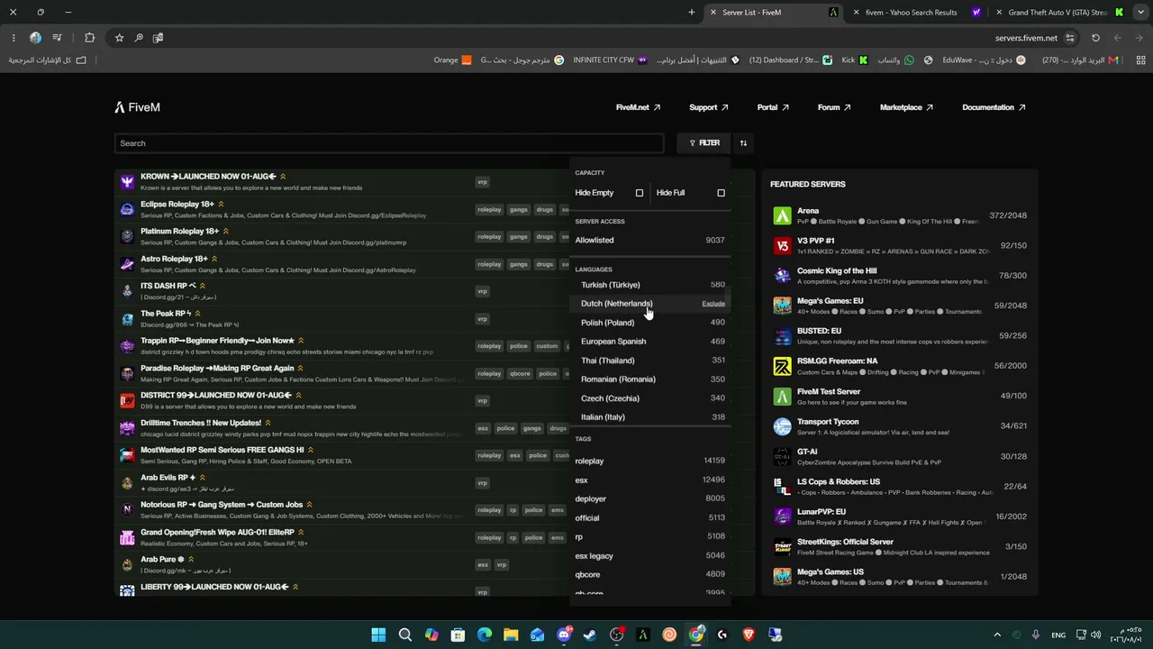The width and height of the screenshot is (1153, 649).
Task: Exclude the Dutch (Netherlands) language
Action: [713, 304]
